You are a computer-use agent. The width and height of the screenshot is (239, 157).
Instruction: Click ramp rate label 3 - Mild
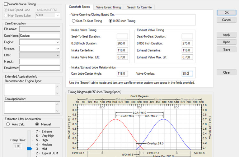tap(41, 149)
